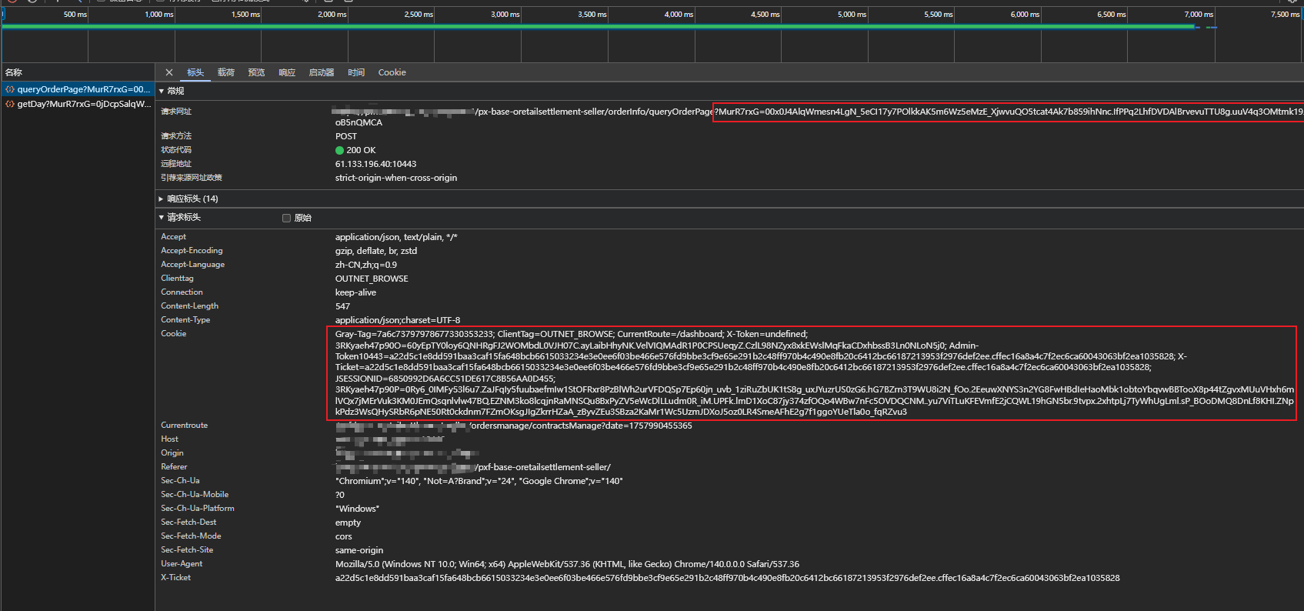1304x611 pixels.
Task: Click the strict-origin-when-cross-origin value
Action: [x=396, y=178]
